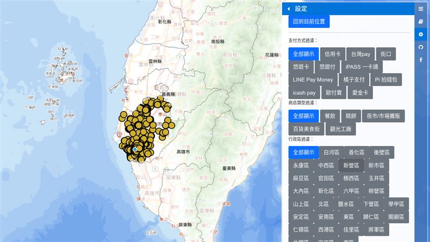Image resolution: width=430 pixels, height=242 pixels.
Task: Filter district by 下營區
Action: pos(371,204)
